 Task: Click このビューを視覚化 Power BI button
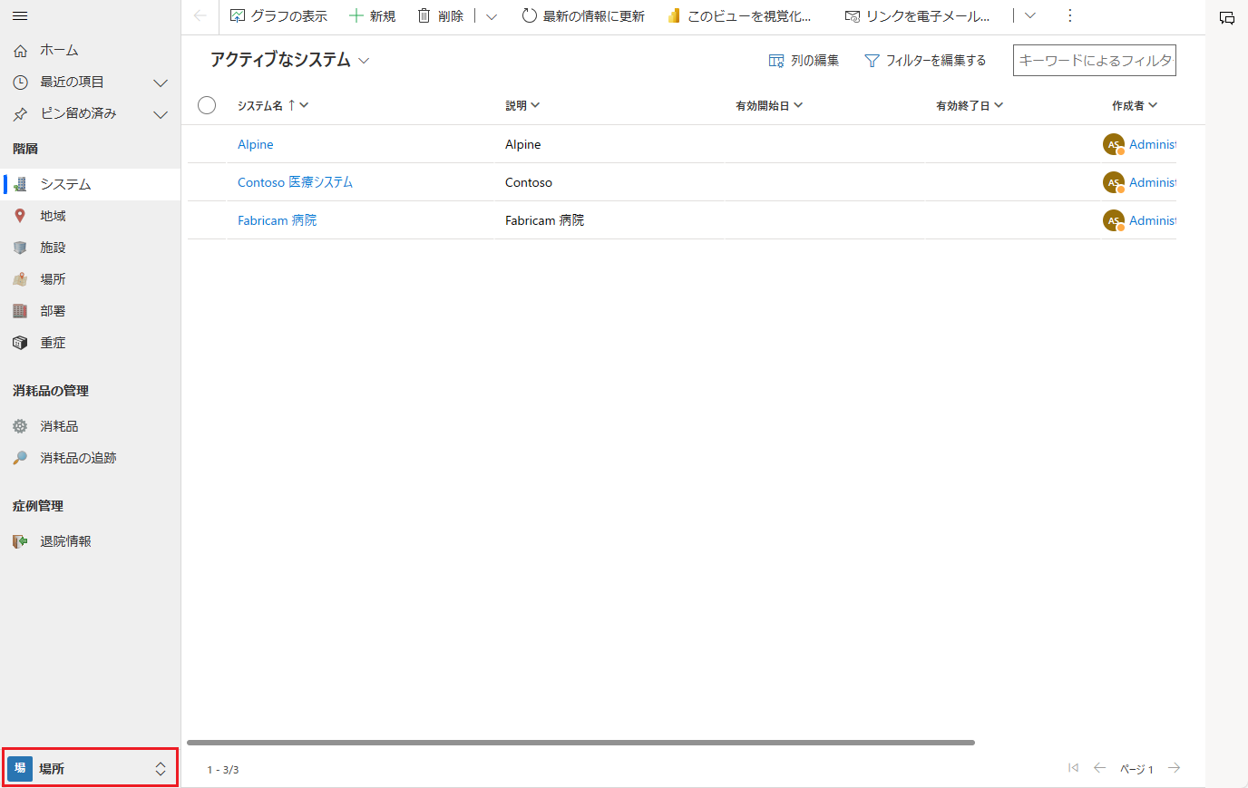click(x=739, y=16)
